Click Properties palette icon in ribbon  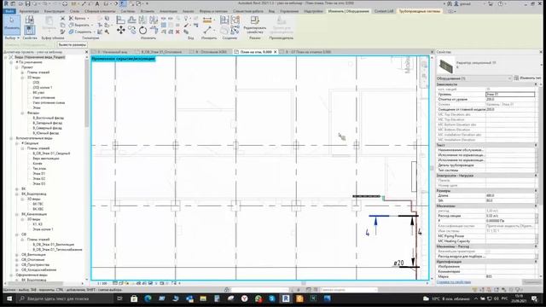click(x=30, y=30)
